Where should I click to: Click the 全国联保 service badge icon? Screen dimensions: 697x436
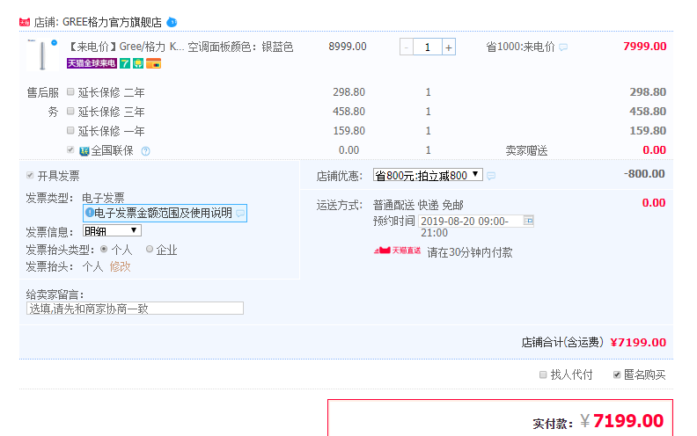pyautogui.click(x=84, y=151)
